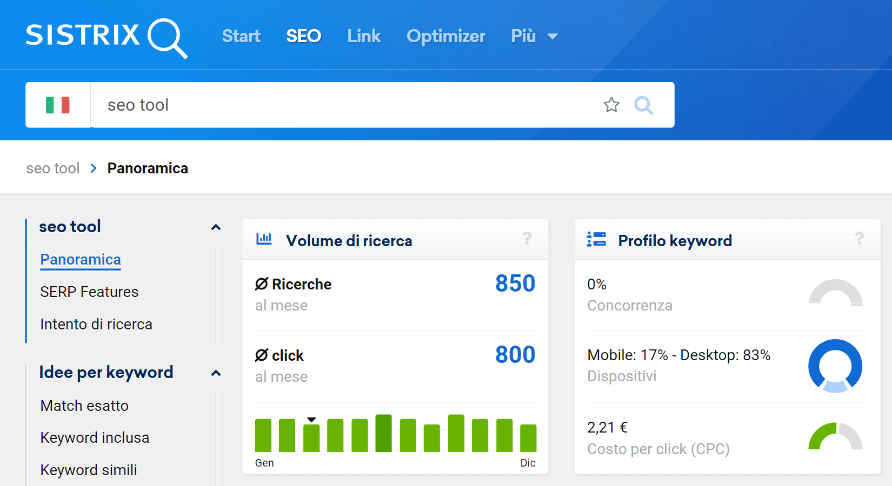Open Match esatto keyword ideas

(84, 406)
